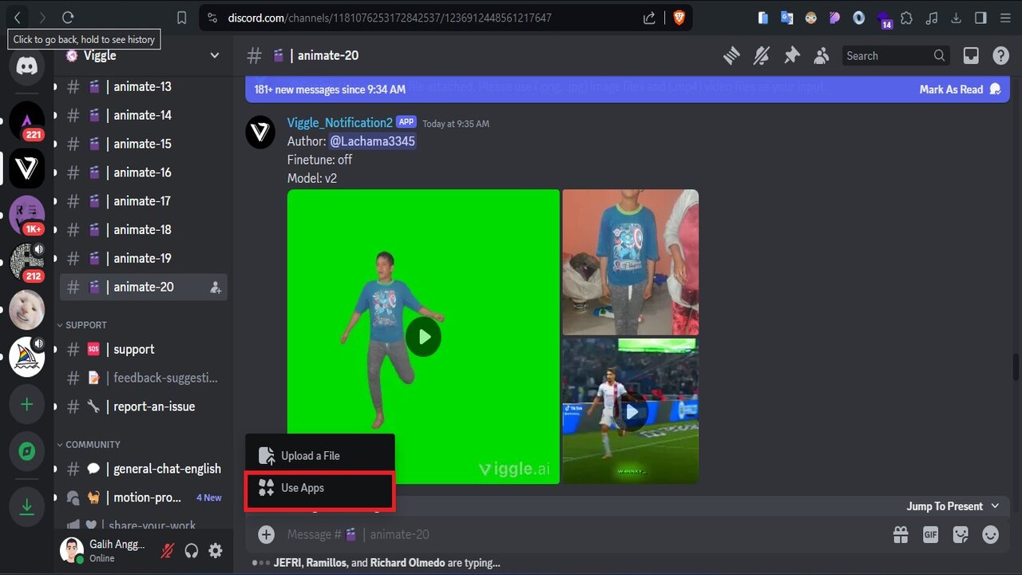This screenshot has height=575, width=1022.
Task: Play the green screen Viggle video
Action: click(x=423, y=337)
